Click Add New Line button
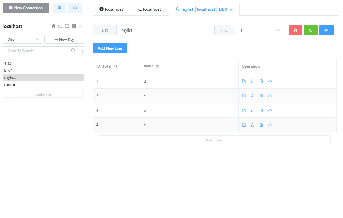This screenshot has width=343, height=218. coord(110,48)
